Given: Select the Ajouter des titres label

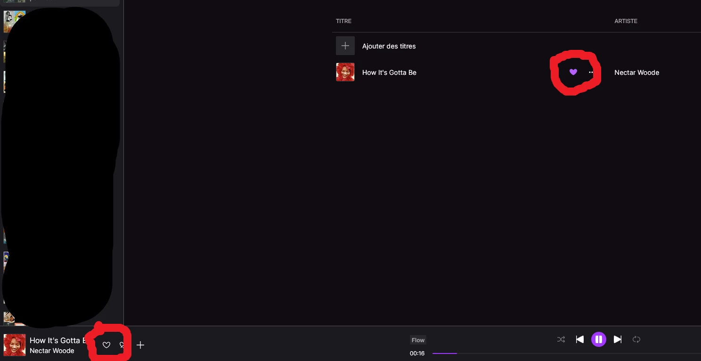Looking at the screenshot, I should pos(389,46).
